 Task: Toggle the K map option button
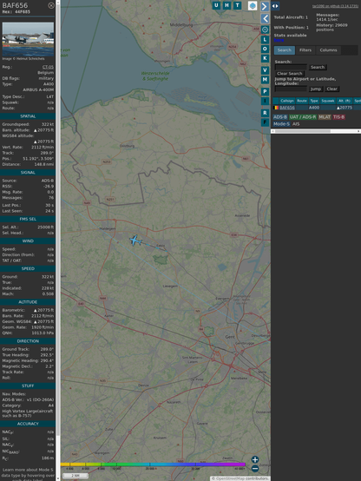pos(265,58)
